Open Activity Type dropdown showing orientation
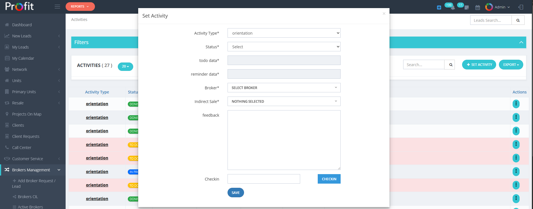 284,33
